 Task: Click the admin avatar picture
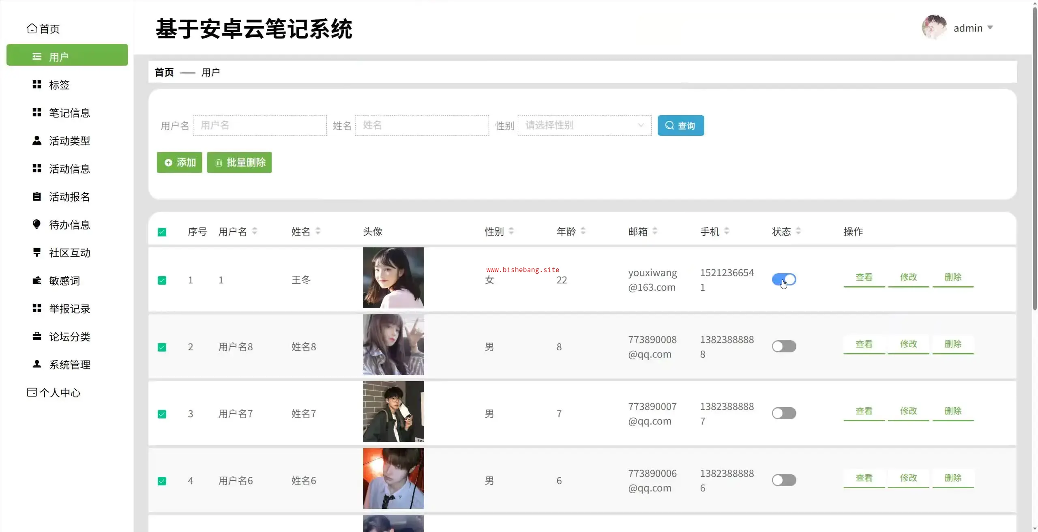[x=934, y=28]
